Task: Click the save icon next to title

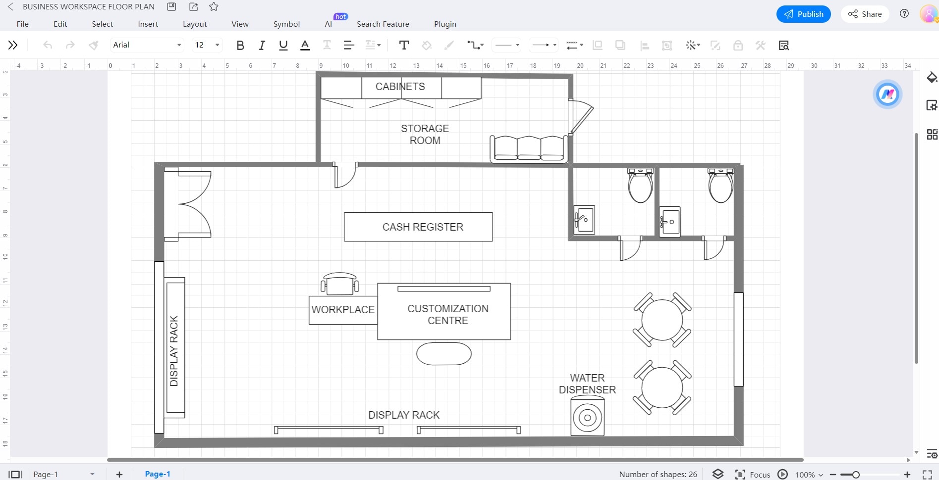Action: coord(171,6)
